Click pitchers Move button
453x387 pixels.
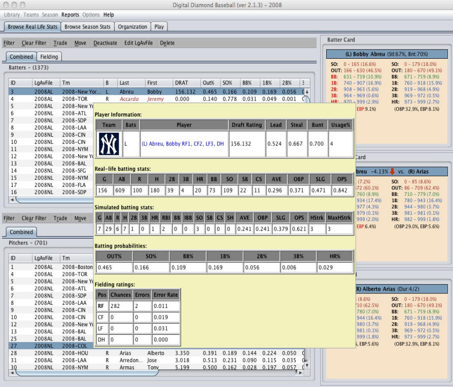[80, 218]
